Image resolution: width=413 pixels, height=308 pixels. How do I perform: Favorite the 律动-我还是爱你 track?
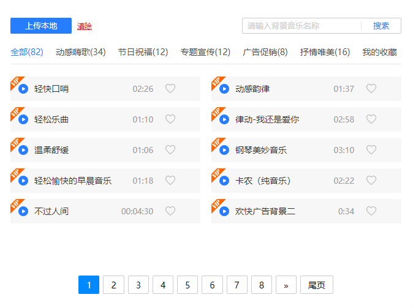point(371,119)
